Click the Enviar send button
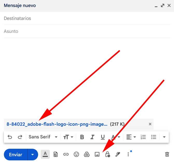The height and width of the screenshot is (164, 174). click(x=16, y=155)
